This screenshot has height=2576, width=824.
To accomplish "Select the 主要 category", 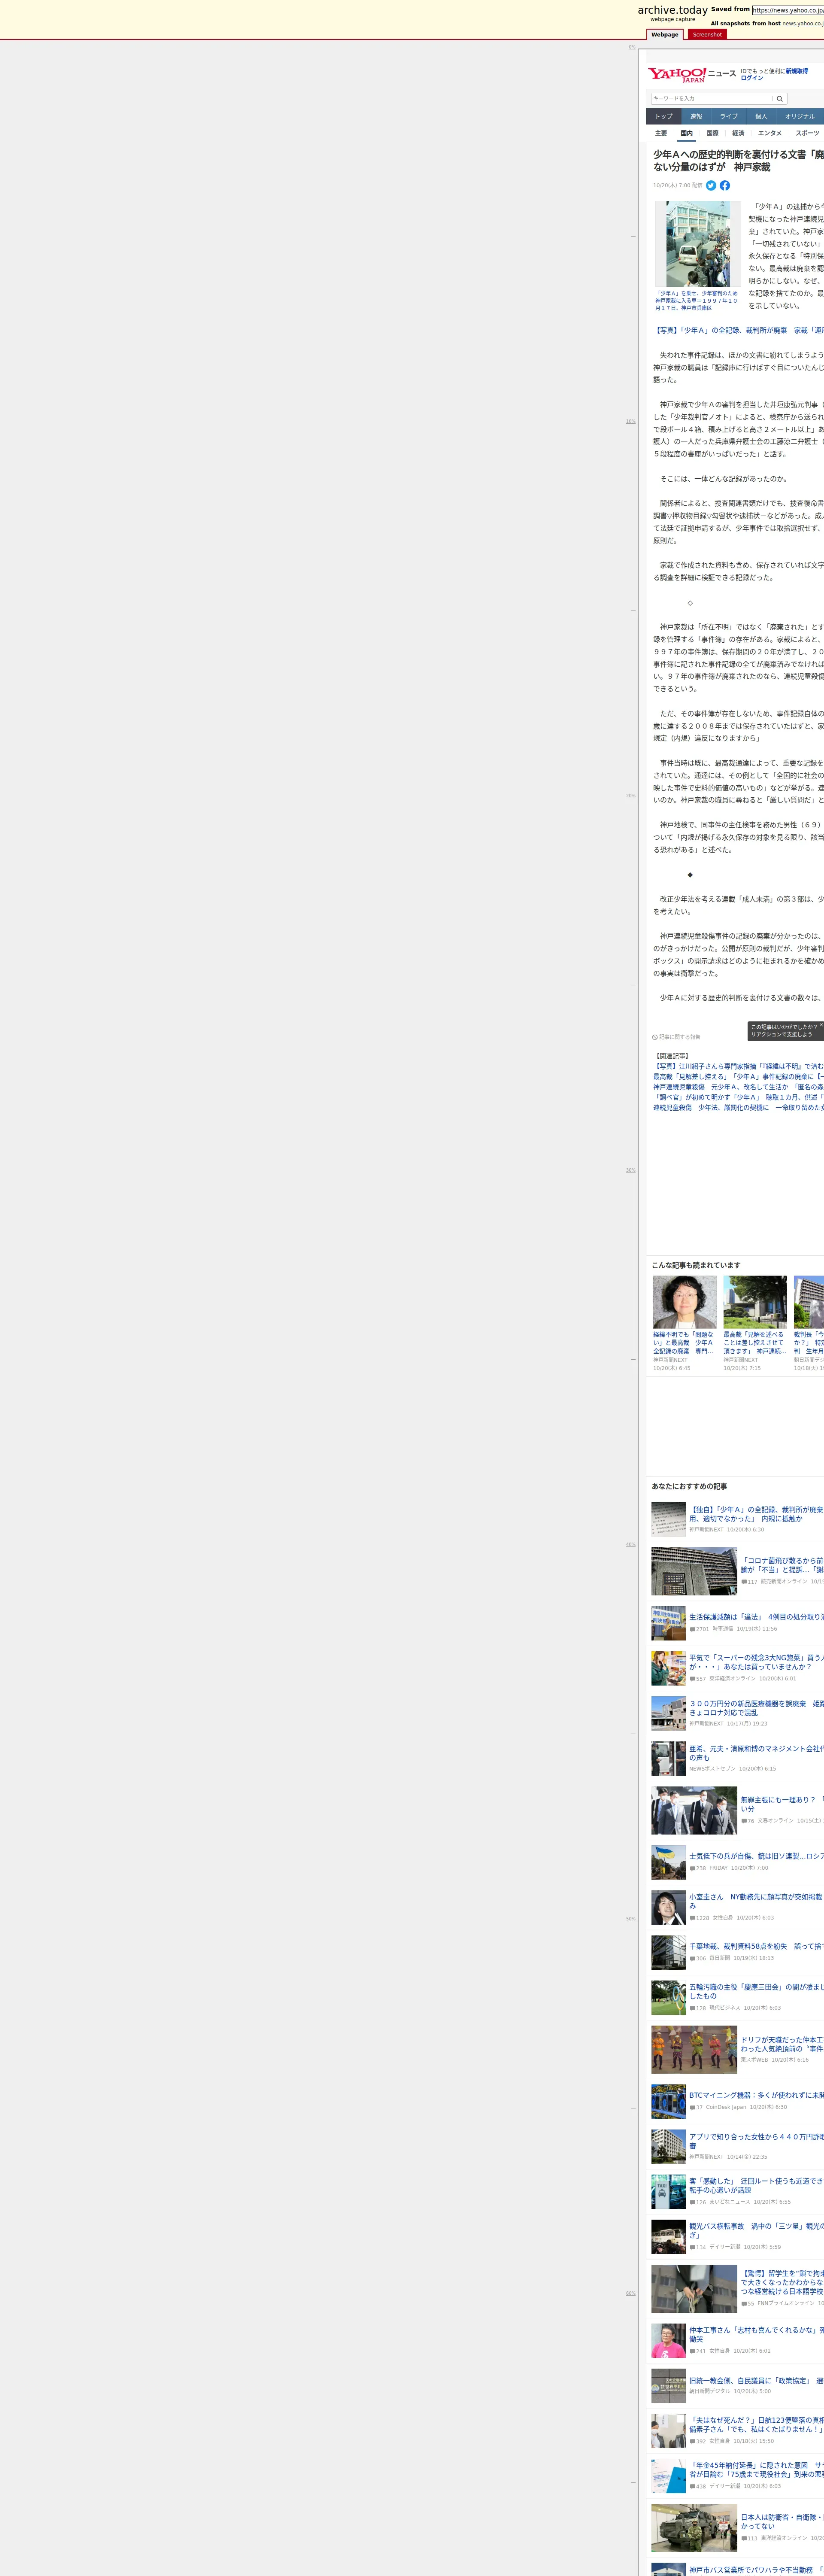I will (x=661, y=133).
